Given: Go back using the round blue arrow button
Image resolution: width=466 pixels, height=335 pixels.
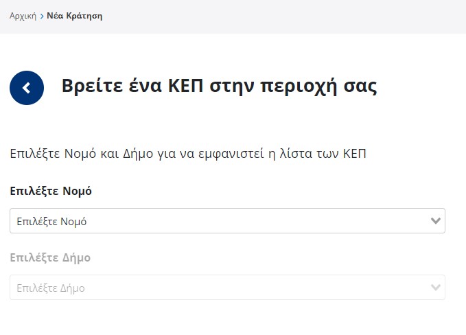Looking at the screenshot, I should point(27,88).
